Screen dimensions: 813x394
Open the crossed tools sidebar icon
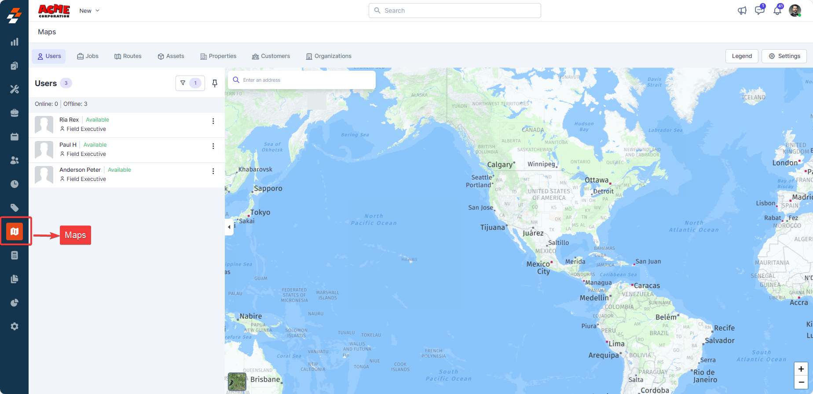[15, 89]
